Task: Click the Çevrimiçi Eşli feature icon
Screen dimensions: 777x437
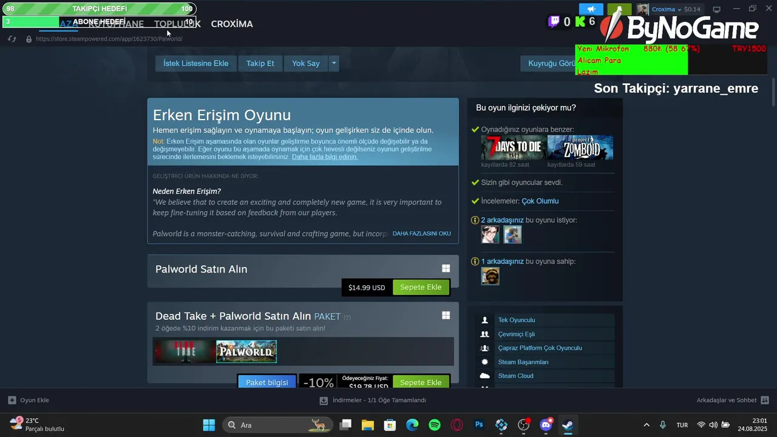Action: pos(484,334)
